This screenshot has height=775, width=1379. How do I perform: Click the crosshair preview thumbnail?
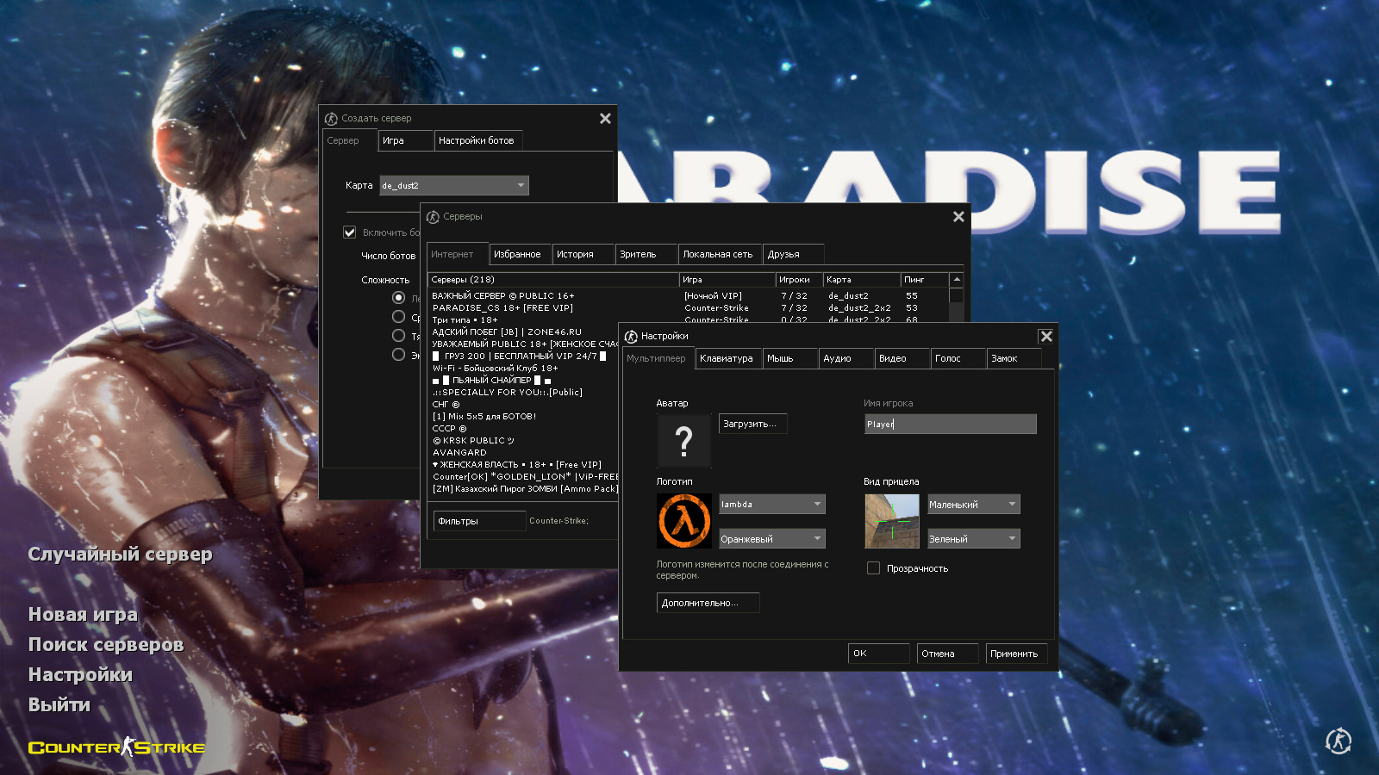(892, 521)
